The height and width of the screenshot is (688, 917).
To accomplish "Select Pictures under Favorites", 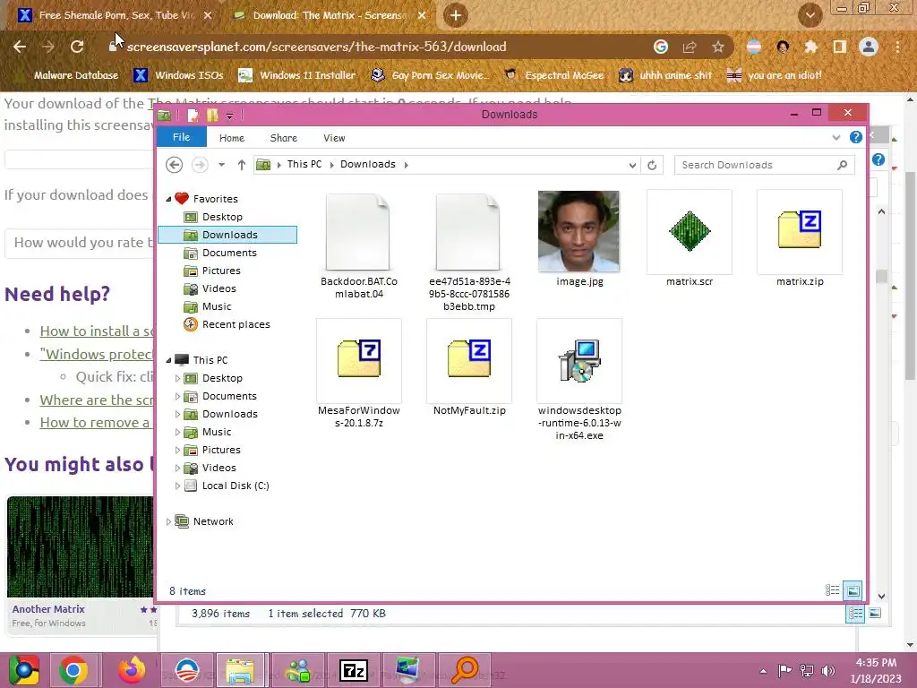I will 221,271.
